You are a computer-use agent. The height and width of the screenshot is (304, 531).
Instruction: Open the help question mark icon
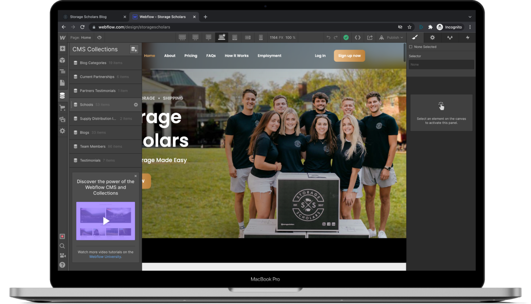62,265
